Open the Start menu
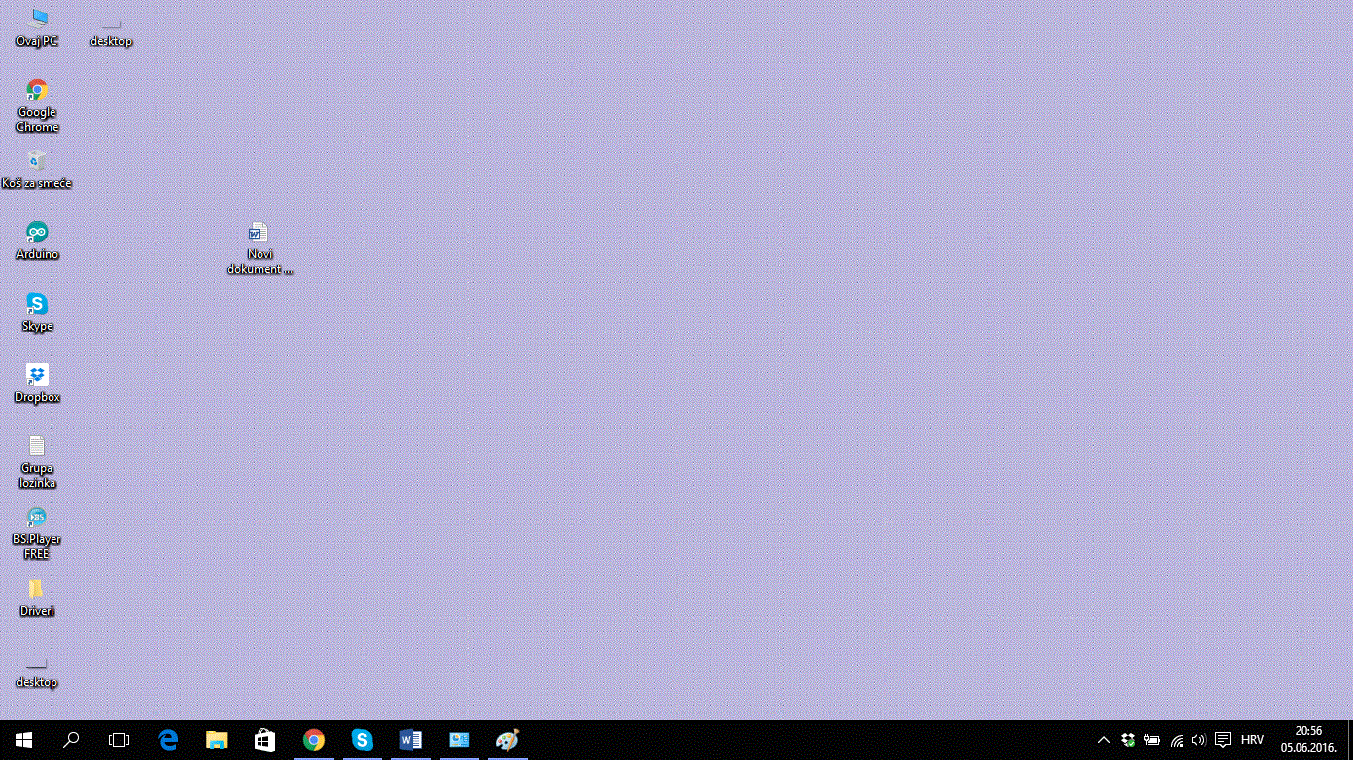This screenshot has height=760, width=1353. coord(22,739)
